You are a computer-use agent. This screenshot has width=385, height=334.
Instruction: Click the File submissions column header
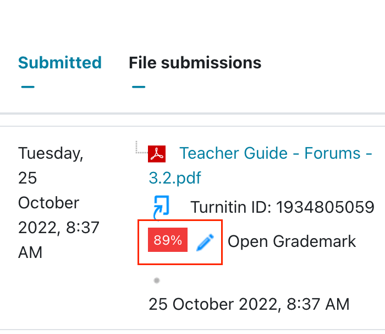[x=195, y=63]
